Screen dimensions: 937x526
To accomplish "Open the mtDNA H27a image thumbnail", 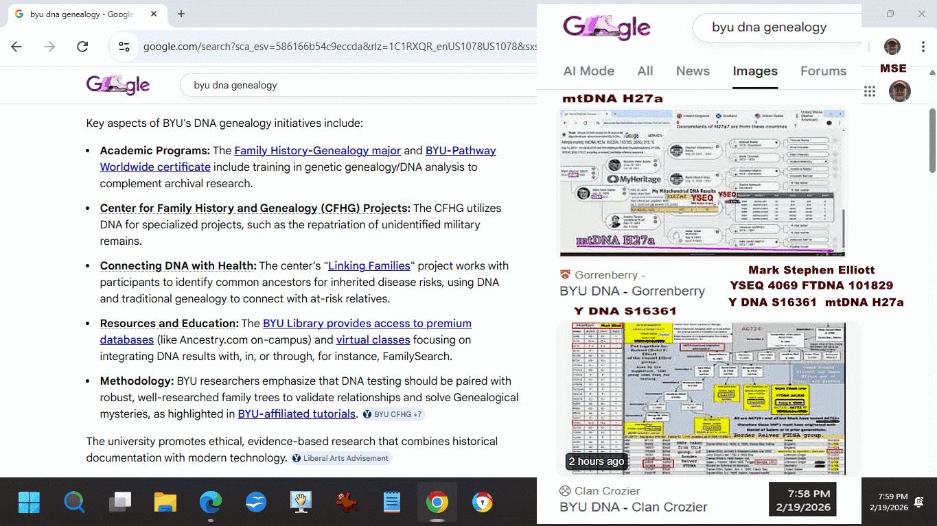I will click(703, 182).
